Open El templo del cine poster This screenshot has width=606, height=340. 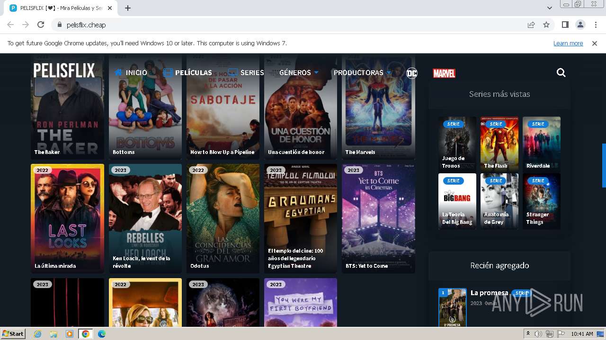point(301,219)
